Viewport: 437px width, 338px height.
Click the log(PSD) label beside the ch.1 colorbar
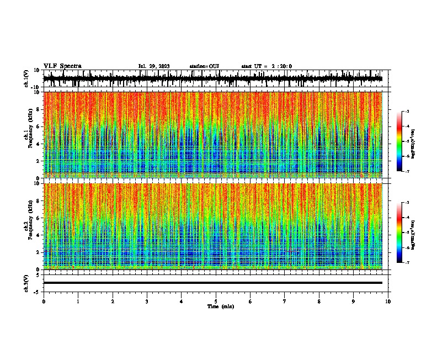(413, 144)
